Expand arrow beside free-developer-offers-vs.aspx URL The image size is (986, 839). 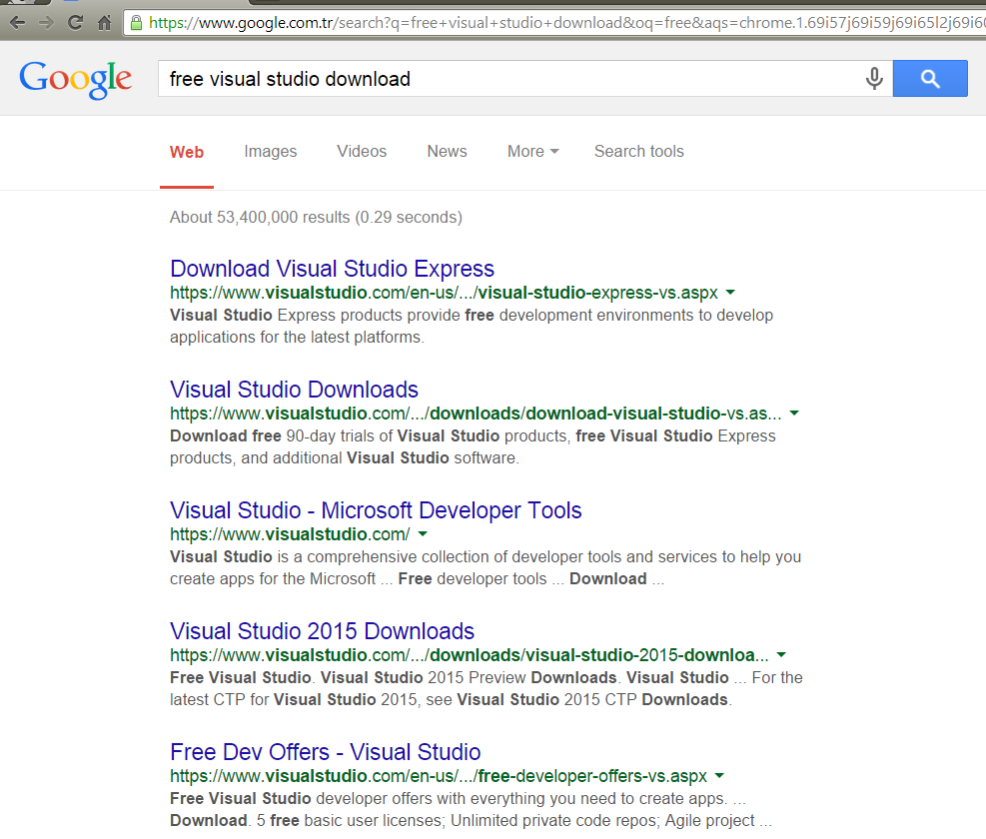(720, 775)
